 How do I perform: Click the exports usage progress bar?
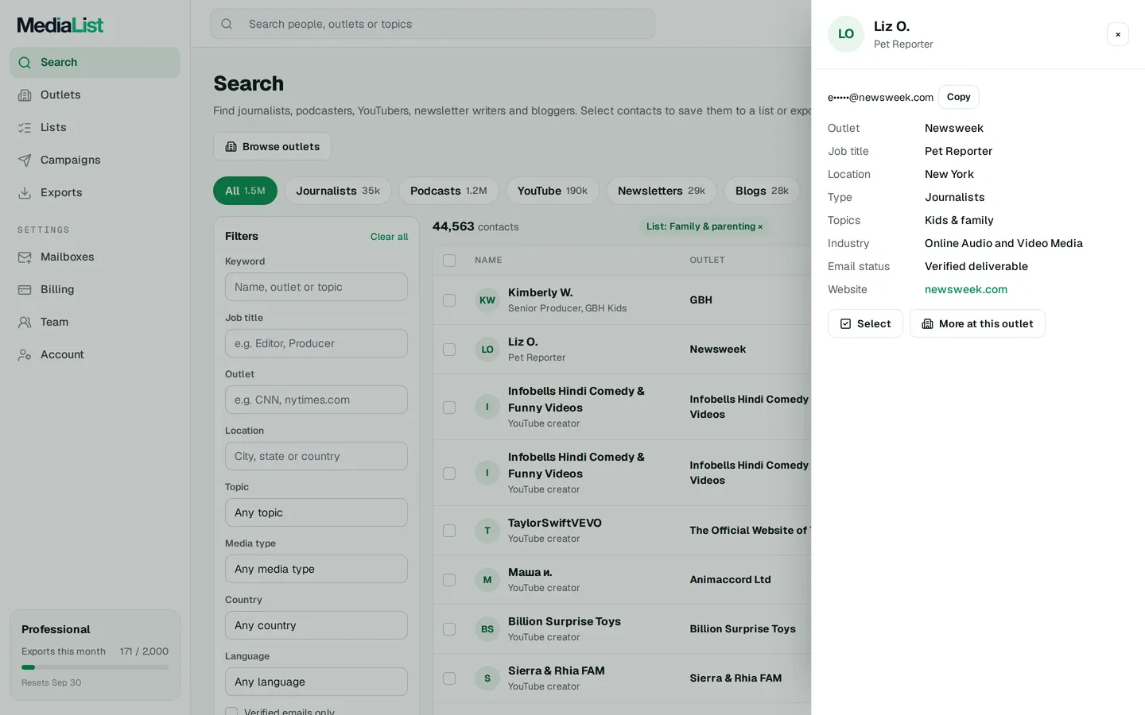pyautogui.click(x=95, y=667)
